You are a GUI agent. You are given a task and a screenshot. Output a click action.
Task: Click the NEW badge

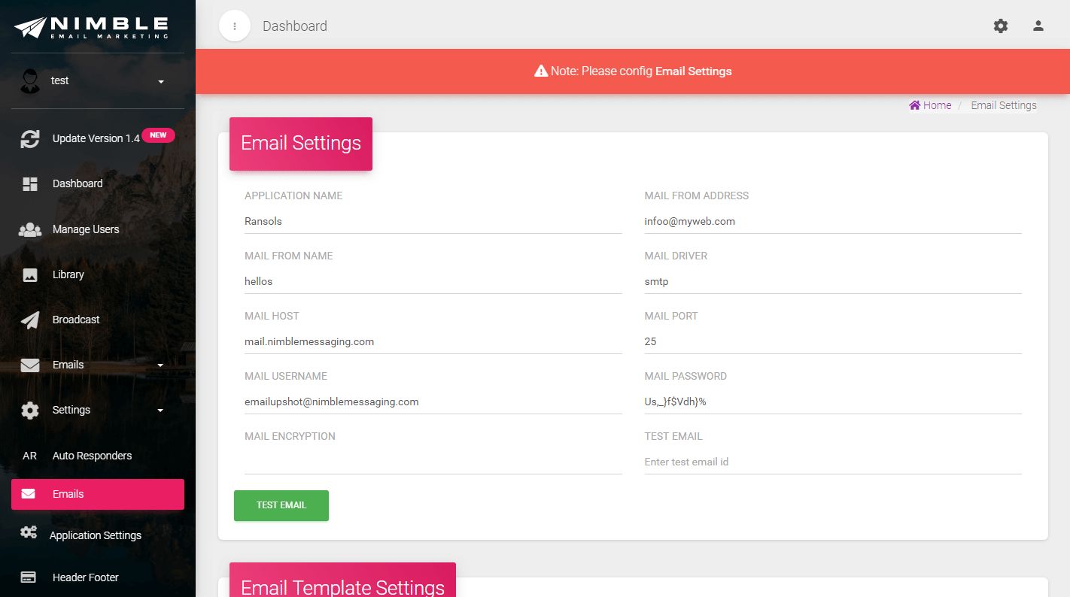click(158, 135)
